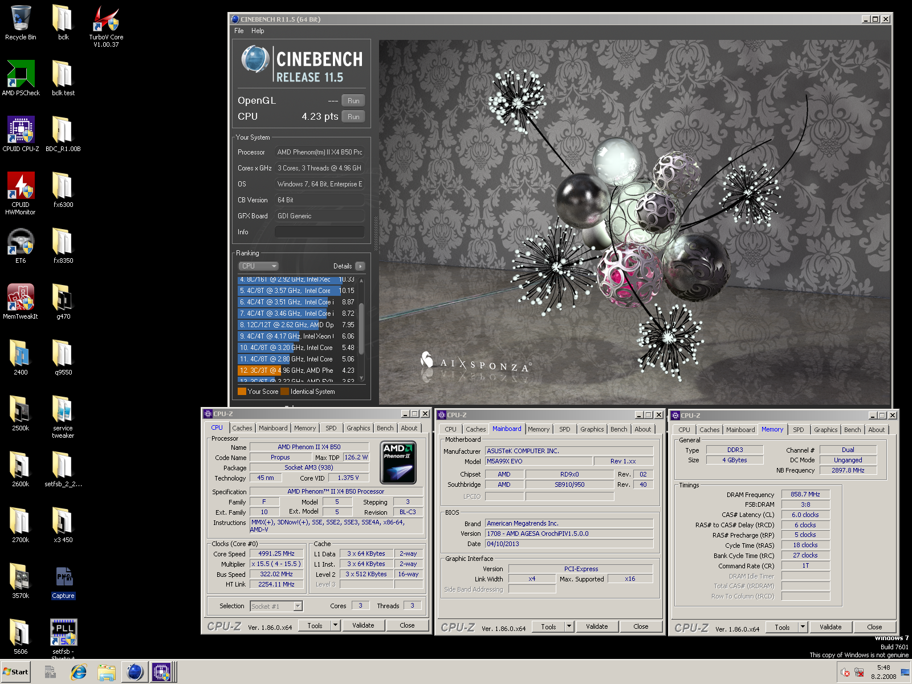
Task: Open the g470 folder icon
Action: 63,302
